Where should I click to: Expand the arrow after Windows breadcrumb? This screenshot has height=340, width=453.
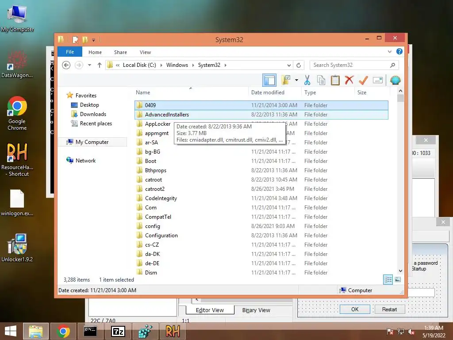pyautogui.click(x=193, y=65)
